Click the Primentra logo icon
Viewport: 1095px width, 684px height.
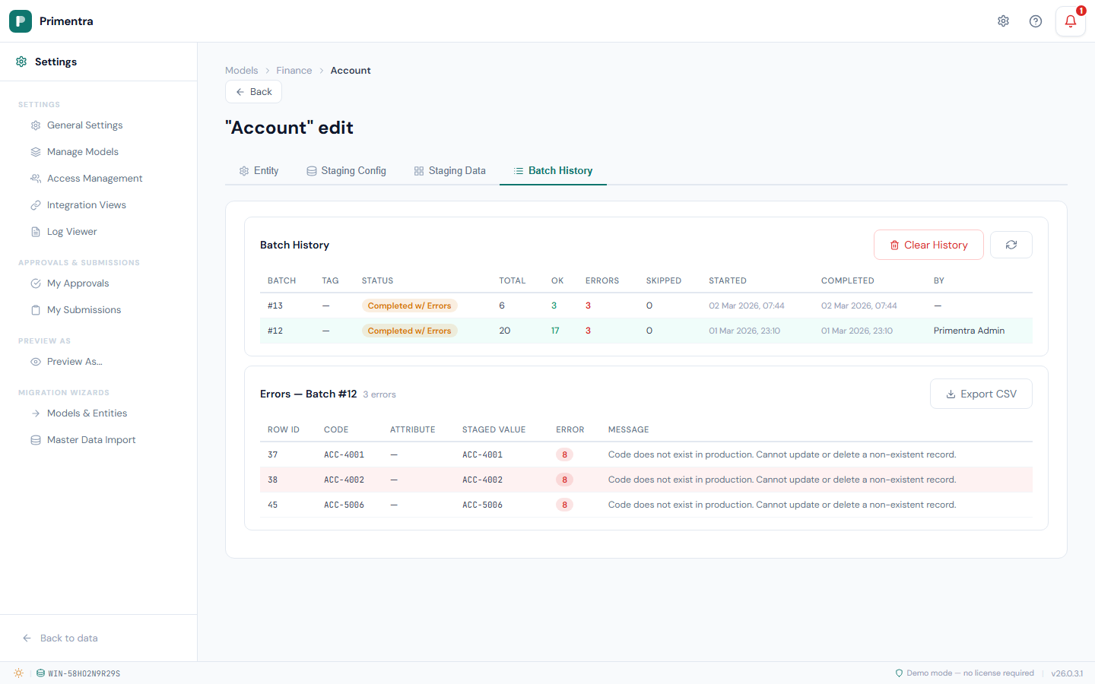coord(21,21)
